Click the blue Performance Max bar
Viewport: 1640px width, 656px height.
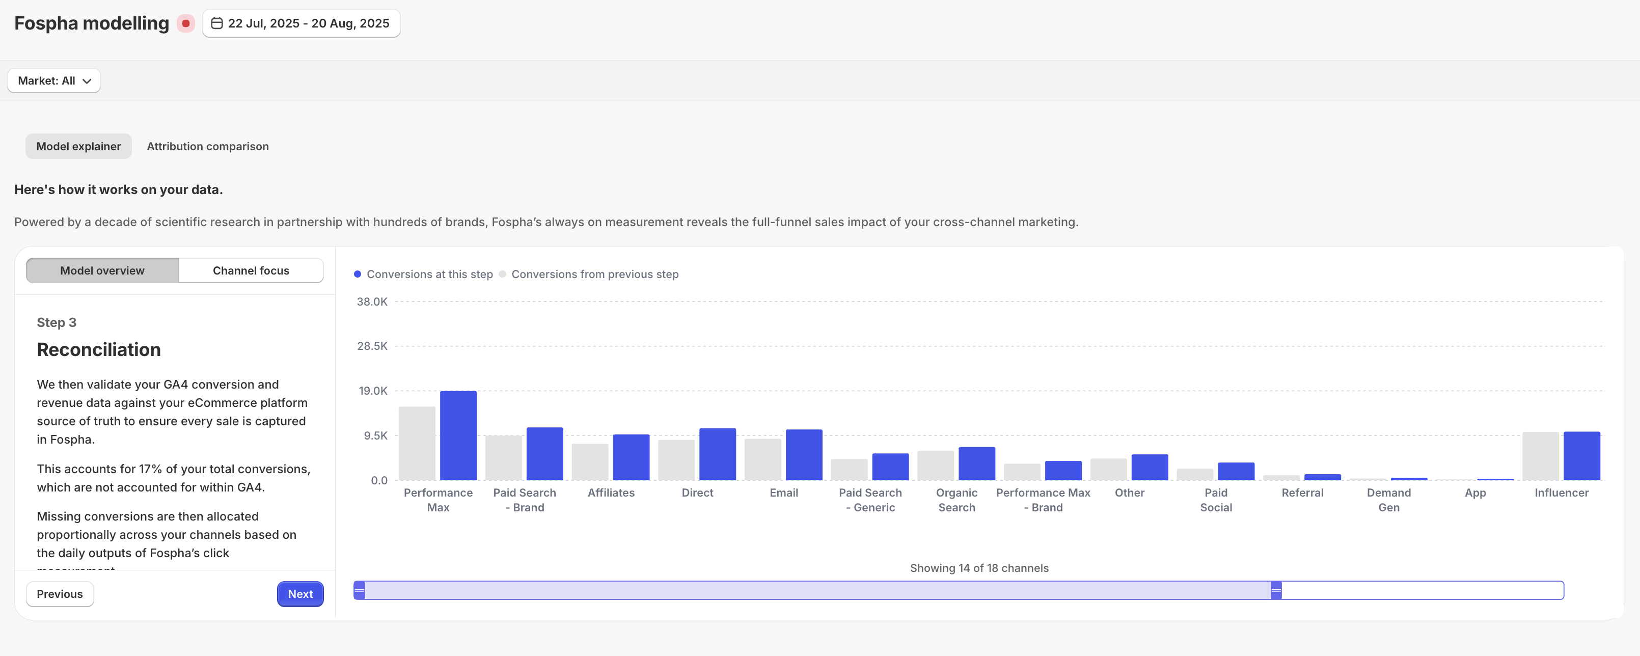[458, 435]
